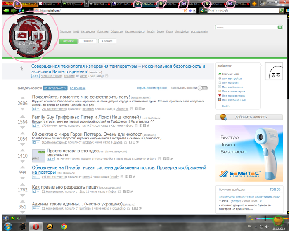
Task: Open the closed tabs list icon
Action: pos(262,3)
